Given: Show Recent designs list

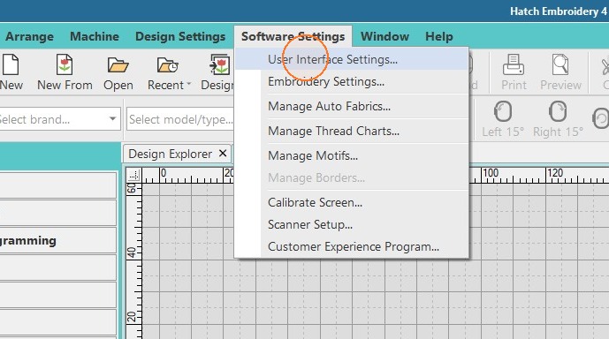Looking at the screenshot, I should [x=166, y=72].
